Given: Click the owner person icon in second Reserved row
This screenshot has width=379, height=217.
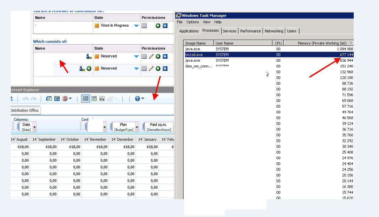Looking at the screenshot, I should pyautogui.click(x=82, y=69).
